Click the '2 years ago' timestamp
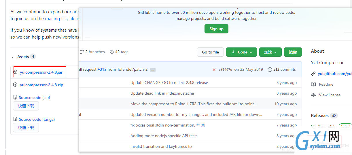This screenshot has height=155, width=352. (x=287, y=146)
